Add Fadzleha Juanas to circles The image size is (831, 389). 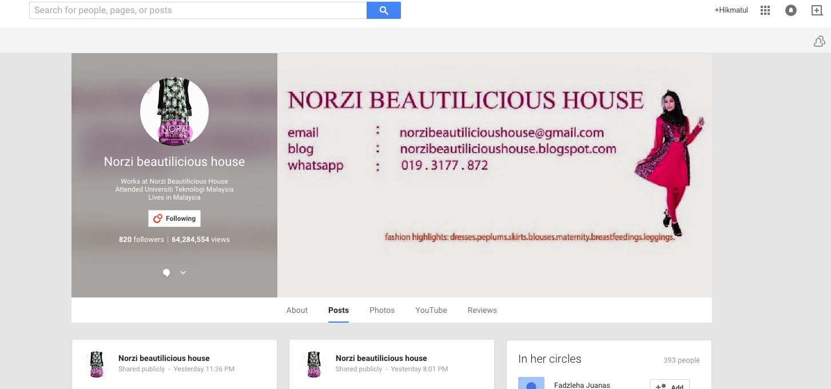tap(670, 385)
